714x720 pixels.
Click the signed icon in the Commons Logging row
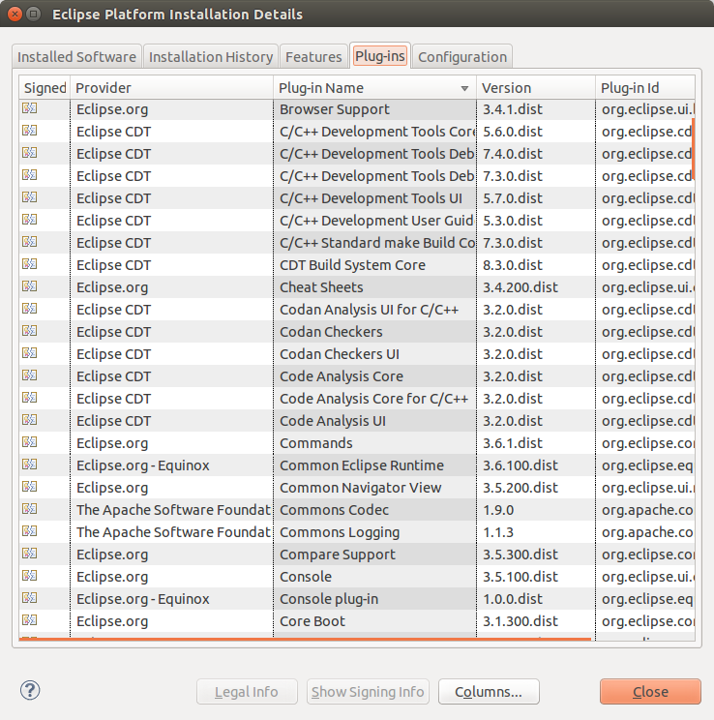(29, 531)
